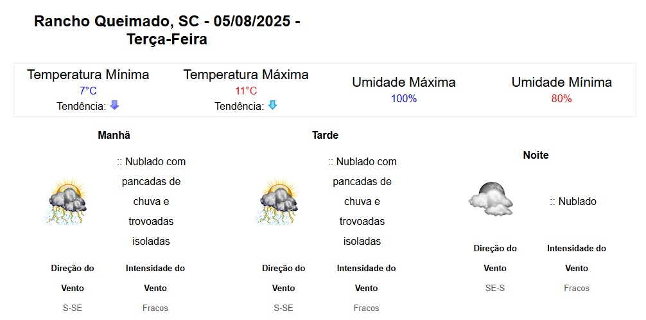
Task: Click the morning thunderstorm weather icon
Action: coord(66,201)
